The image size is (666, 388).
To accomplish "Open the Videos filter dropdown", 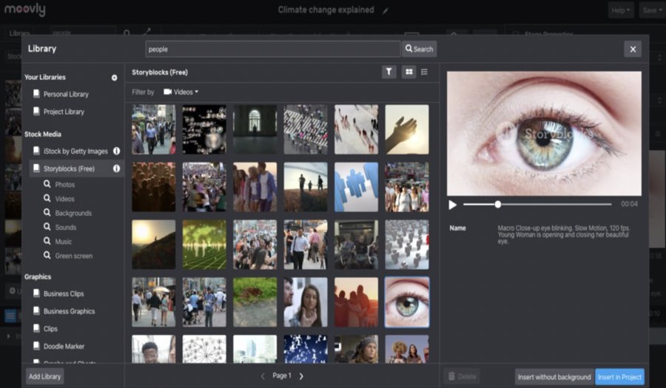I will click(181, 92).
